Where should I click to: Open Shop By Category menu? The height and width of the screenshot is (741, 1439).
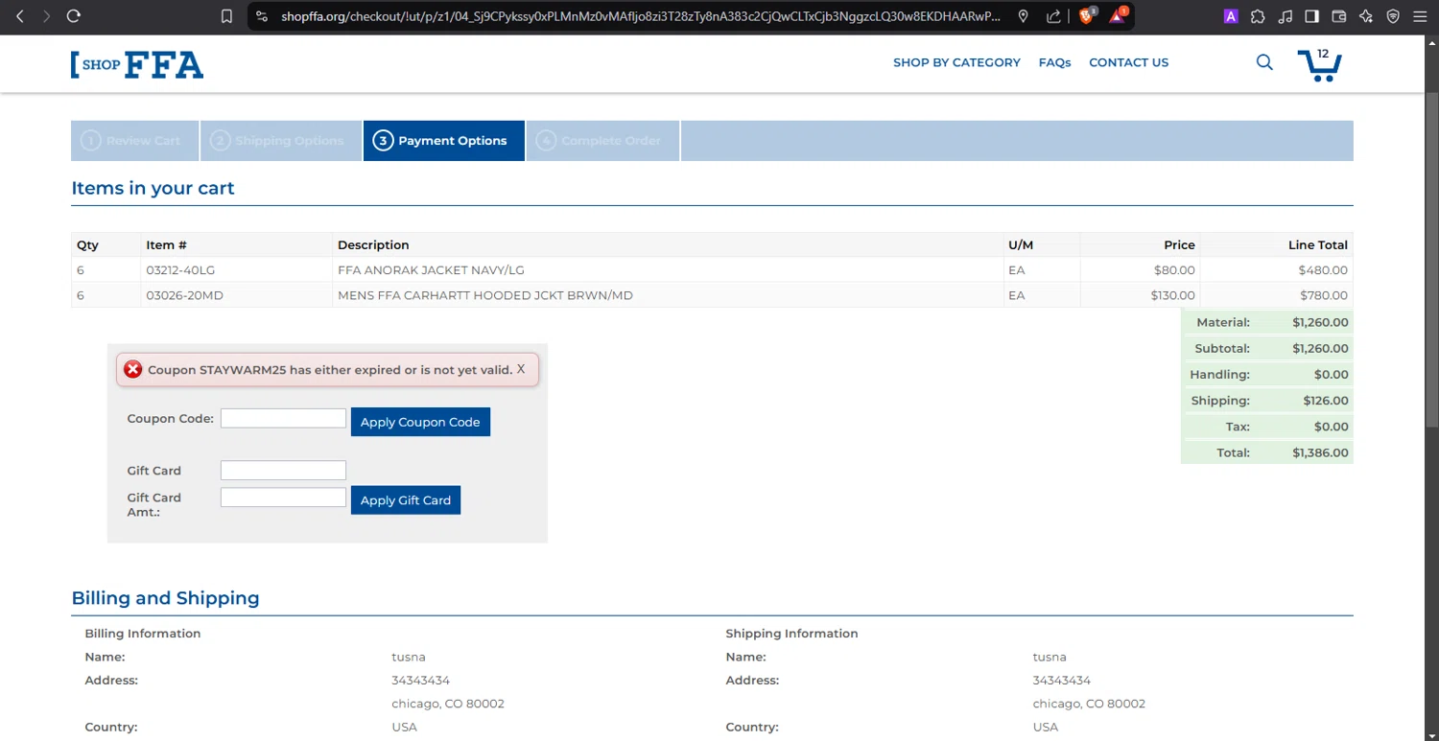[x=956, y=62]
